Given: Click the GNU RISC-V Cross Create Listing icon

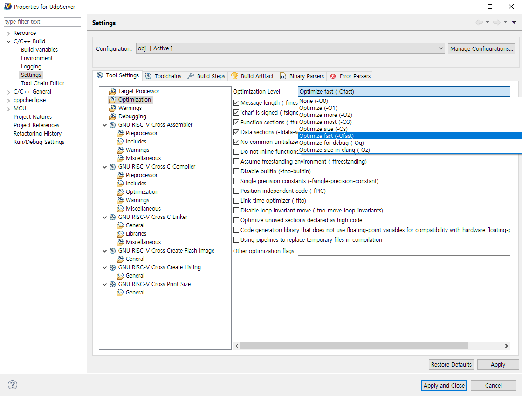Looking at the screenshot, I should click(x=112, y=267).
